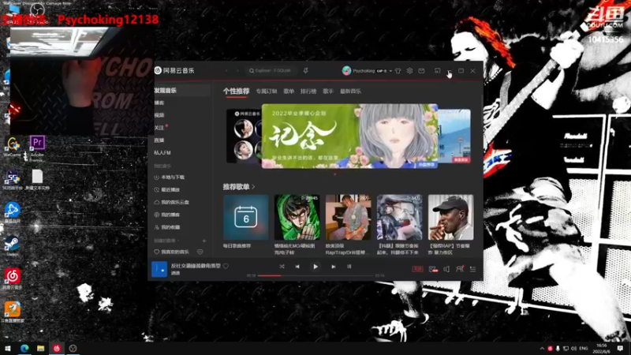Image resolution: width=631 pixels, height=355 pixels.
Task: Open the green anime character playlist cover
Action: point(297,218)
